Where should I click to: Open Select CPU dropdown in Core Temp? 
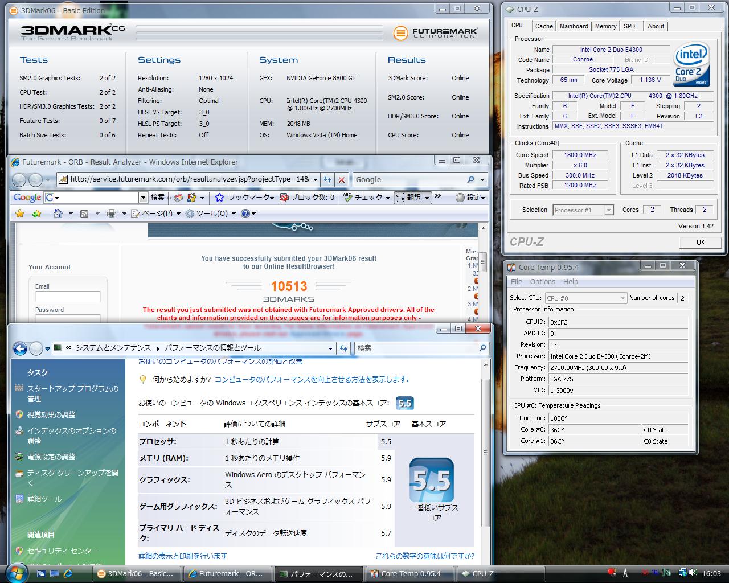coord(622,298)
